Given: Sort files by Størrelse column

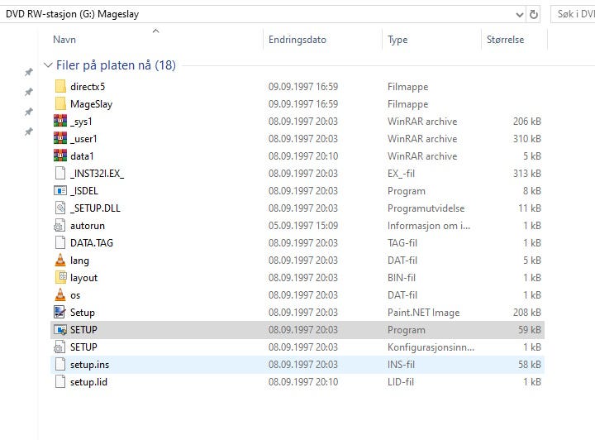Looking at the screenshot, I should [505, 40].
